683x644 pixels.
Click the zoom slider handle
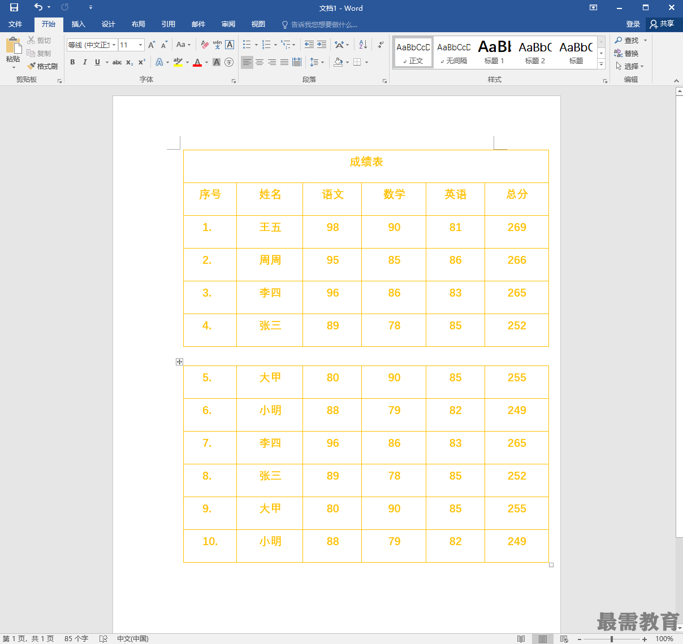(612, 639)
